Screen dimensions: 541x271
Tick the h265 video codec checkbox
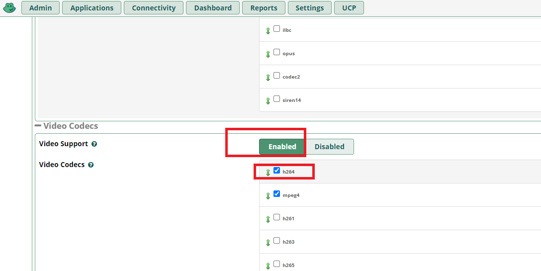(276, 264)
